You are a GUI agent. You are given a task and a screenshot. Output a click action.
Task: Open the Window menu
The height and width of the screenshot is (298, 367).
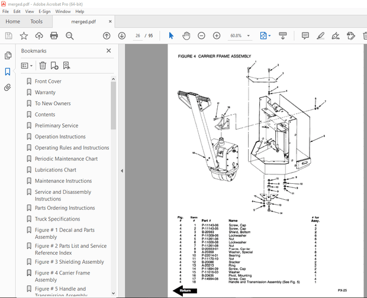pos(63,11)
